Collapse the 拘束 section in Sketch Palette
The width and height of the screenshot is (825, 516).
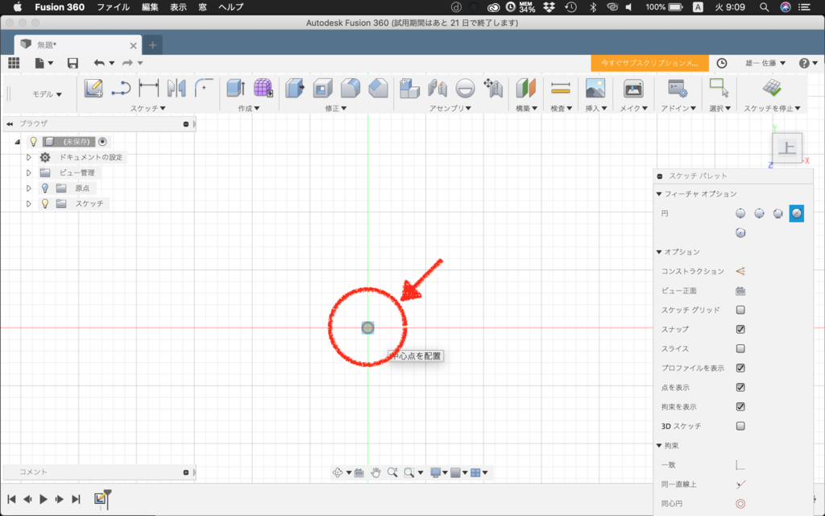[x=659, y=445]
